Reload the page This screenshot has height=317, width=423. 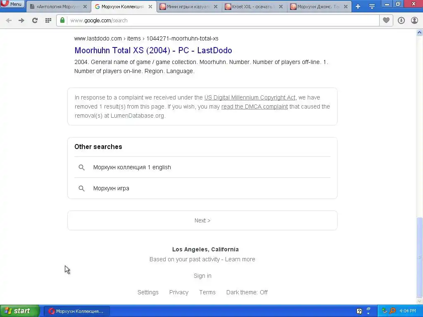[x=35, y=21]
